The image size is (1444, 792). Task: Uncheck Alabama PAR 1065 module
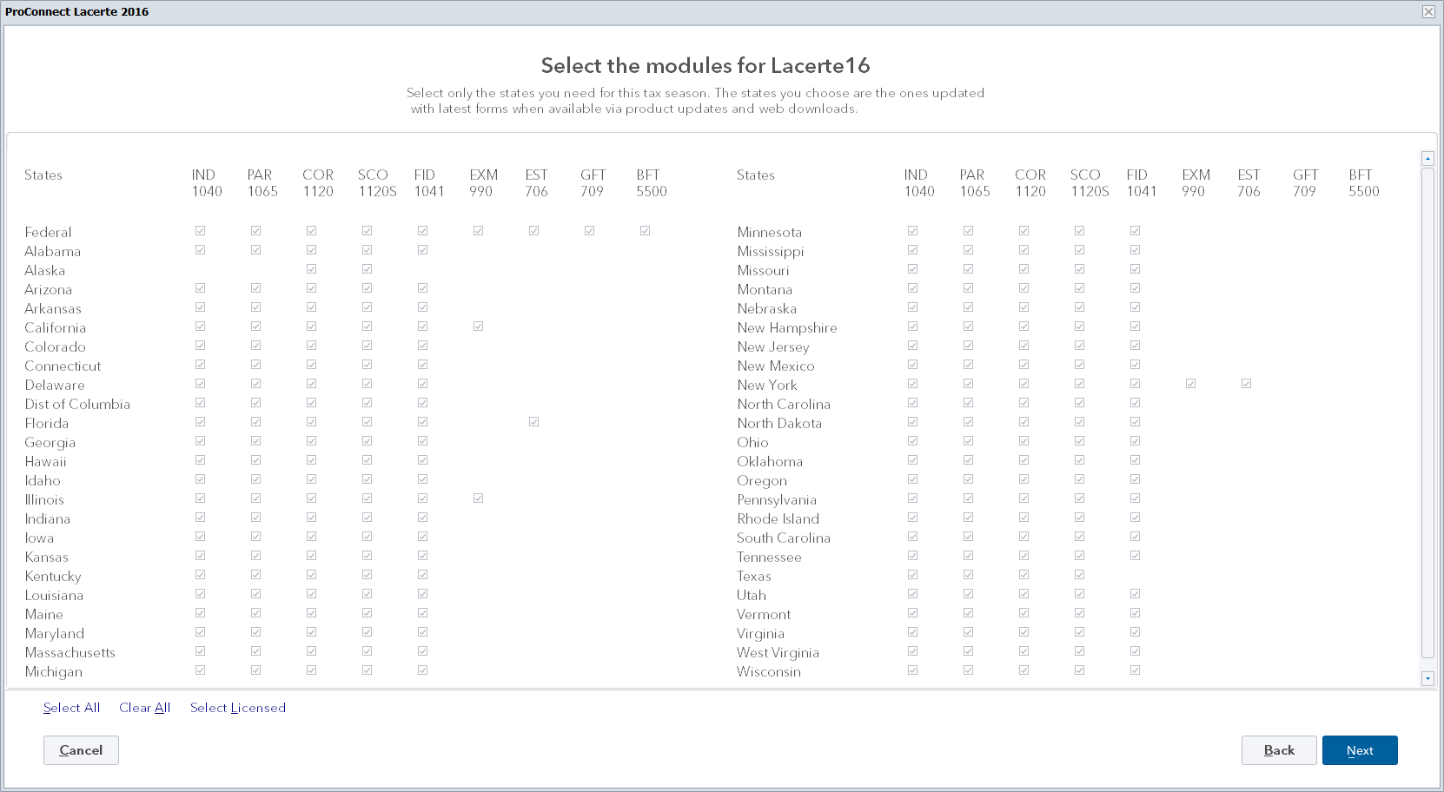pos(256,250)
